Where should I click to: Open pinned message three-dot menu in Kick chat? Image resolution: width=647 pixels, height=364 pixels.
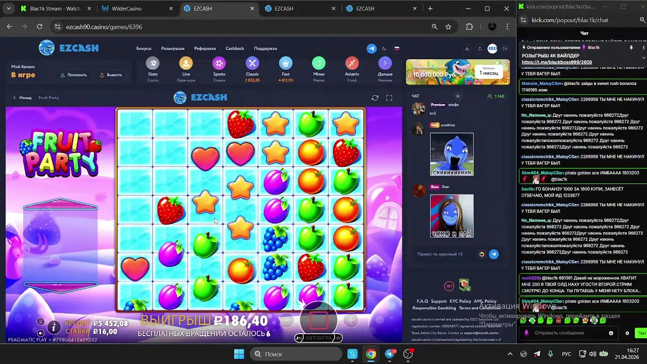[643, 48]
